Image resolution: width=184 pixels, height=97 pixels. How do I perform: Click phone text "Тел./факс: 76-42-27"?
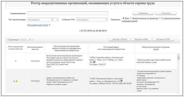(98, 64)
